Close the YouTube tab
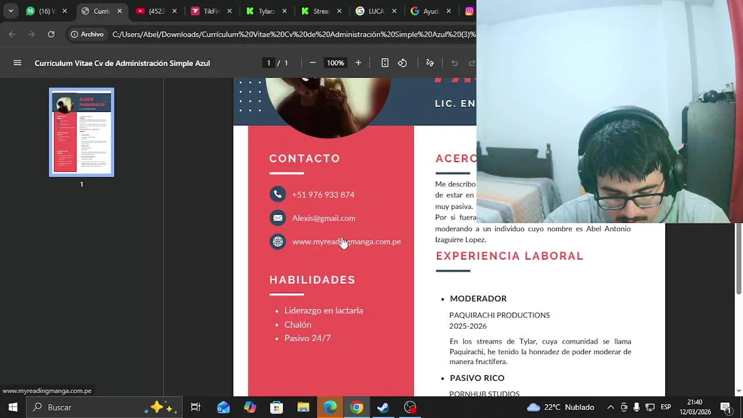743x418 pixels. point(174,11)
